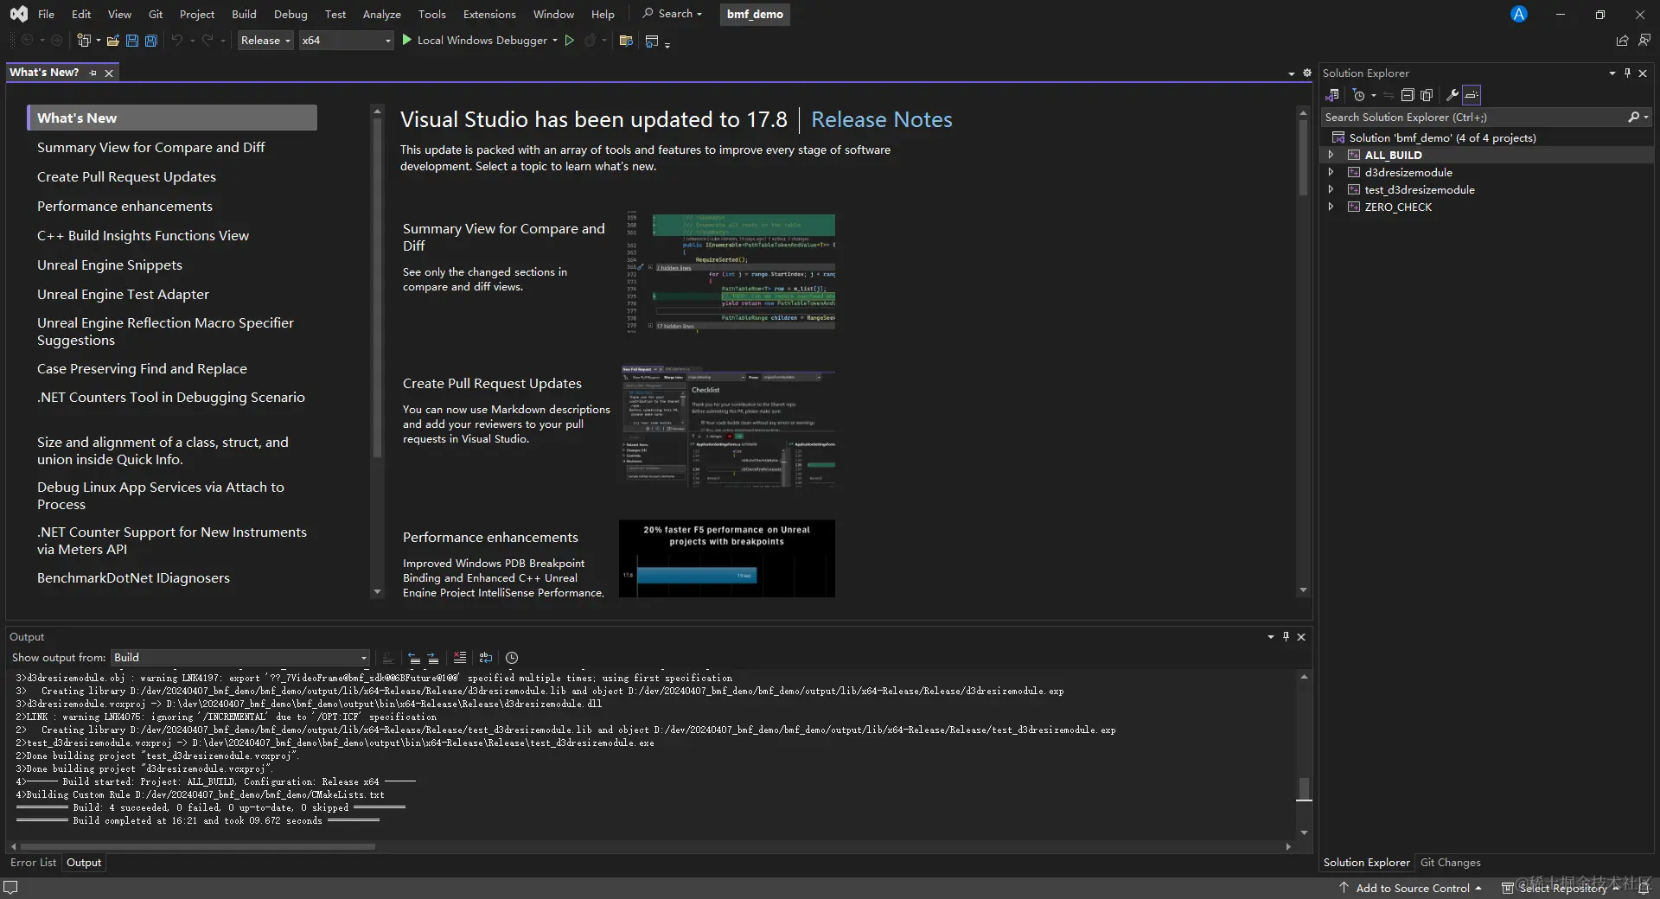Save the current file with Save icon

132,40
